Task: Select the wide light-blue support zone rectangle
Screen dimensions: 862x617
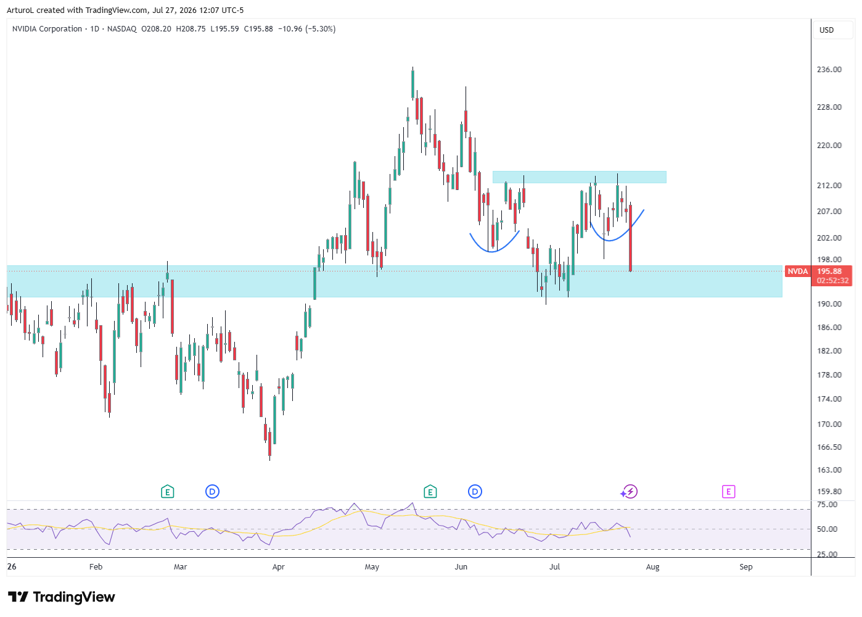Action: pyautogui.click(x=395, y=281)
